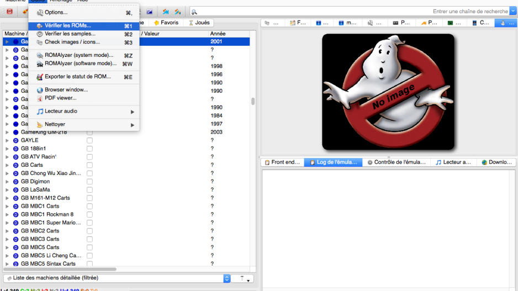The width and height of the screenshot is (518, 291).
Task: Click the filter funnel button beside the list selector
Action: pos(242,278)
